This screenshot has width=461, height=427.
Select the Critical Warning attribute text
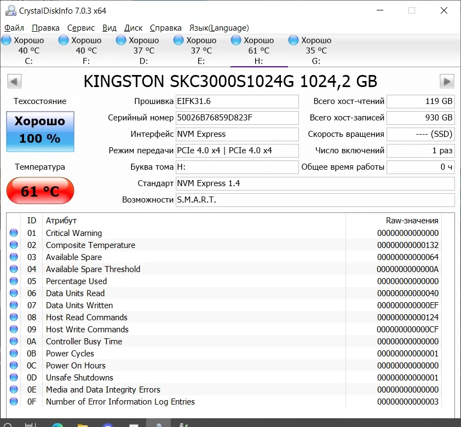tap(74, 233)
